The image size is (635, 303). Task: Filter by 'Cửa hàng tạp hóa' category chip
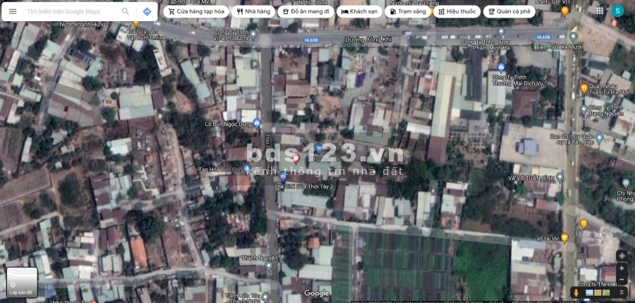[x=196, y=11]
